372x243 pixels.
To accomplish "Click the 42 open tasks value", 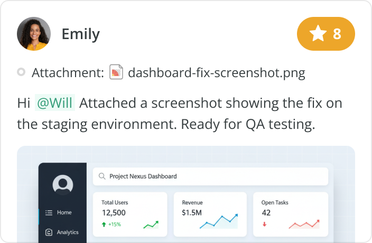I will coord(266,213).
